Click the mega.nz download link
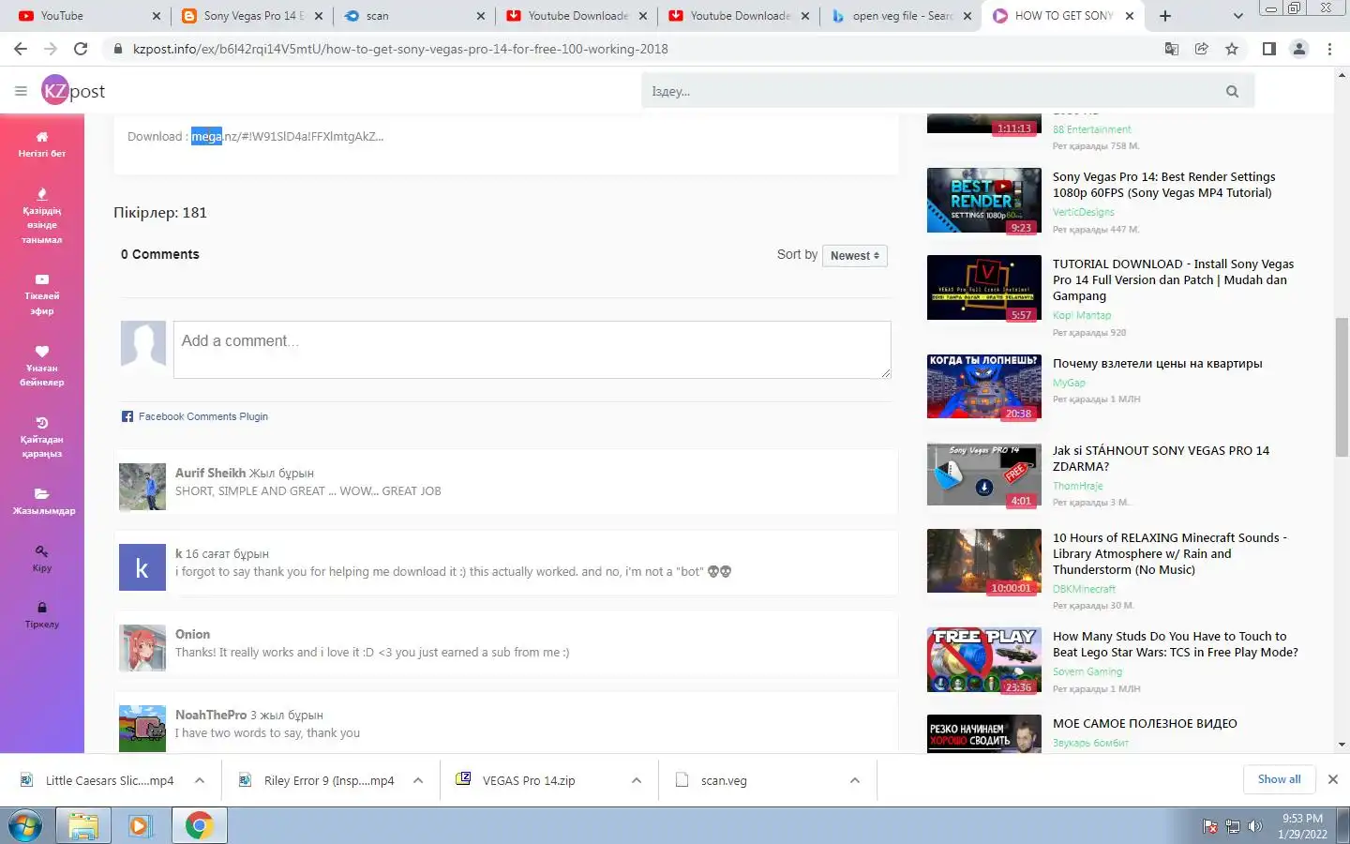Screen dimensions: 1350x844 tap(287, 136)
